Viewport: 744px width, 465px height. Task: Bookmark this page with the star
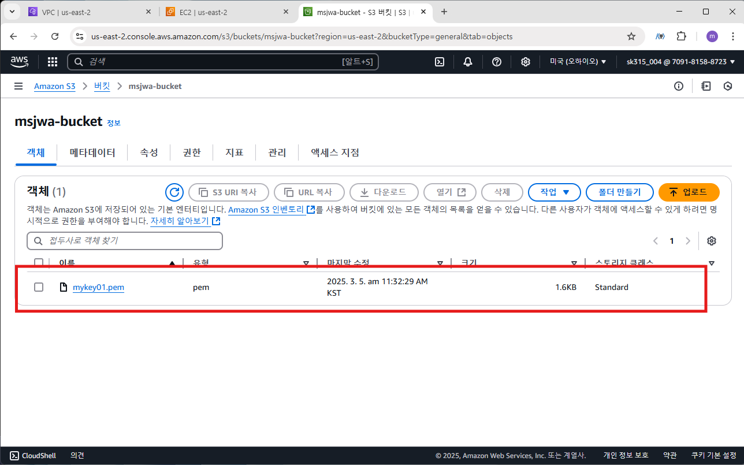pyautogui.click(x=631, y=36)
